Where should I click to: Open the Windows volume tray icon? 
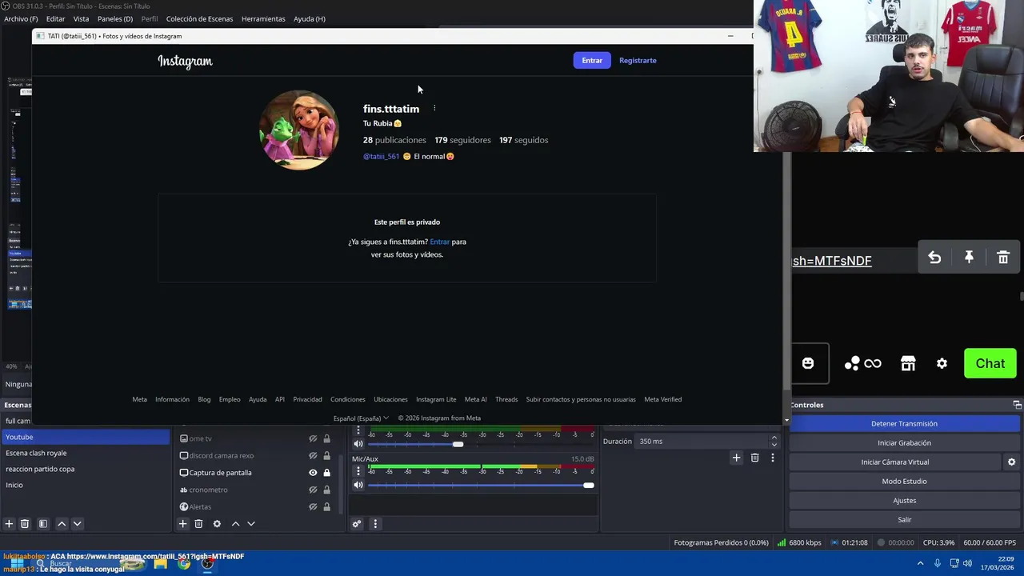click(968, 563)
